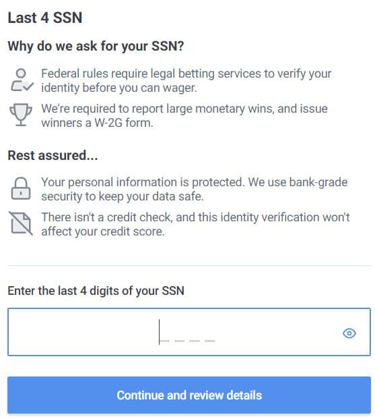Click the identity verification person-checkmark icon

click(22, 80)
